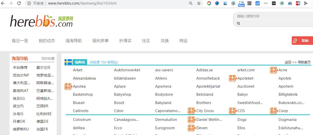Viewport: 313px width, 135px height.
Task: Select 尼泊尔NP in the sidebar
Action: pyautogui.click(x=21, y=75)
